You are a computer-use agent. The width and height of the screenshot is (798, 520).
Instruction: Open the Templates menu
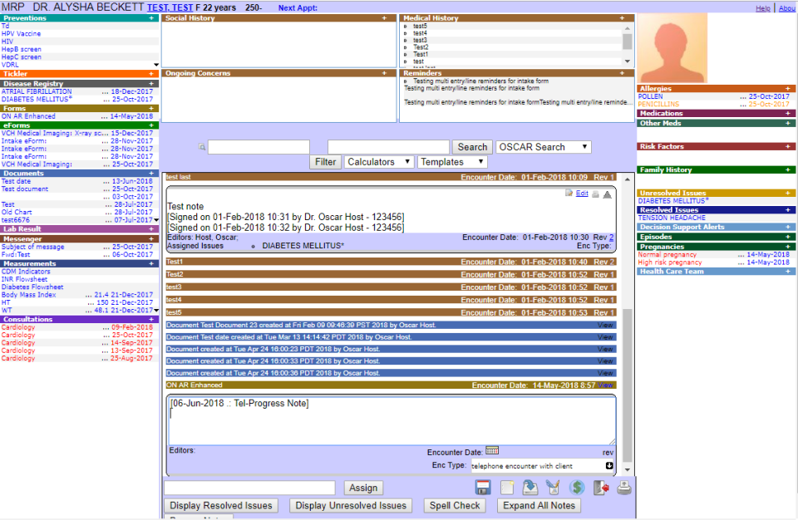pyautogui.click(x=451, y=161)
